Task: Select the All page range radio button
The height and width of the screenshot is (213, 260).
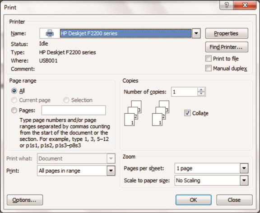Action: pyautogui.click(x=14, y=91)
